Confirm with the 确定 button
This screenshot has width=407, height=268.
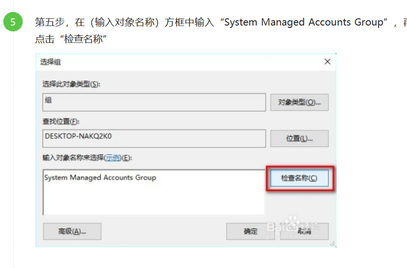pyautogui.click(x=250, y=231)
